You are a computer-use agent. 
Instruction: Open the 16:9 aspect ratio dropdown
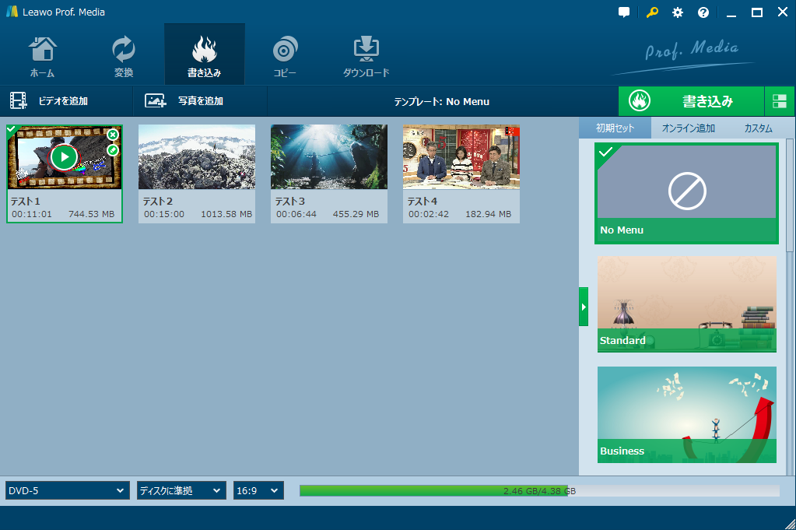tap(258, 490)
